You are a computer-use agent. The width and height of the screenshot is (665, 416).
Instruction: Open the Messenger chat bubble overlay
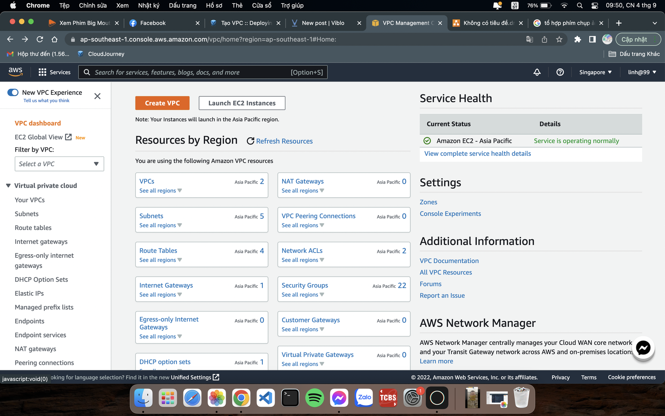(643, 348)
